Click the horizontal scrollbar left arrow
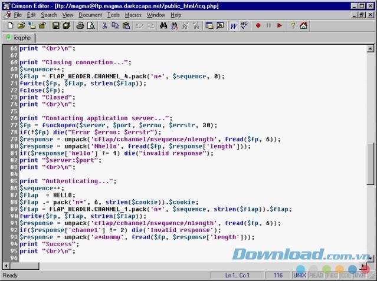Image resolution: width=377 pixels, height=281 pixels. coord(6,266)
